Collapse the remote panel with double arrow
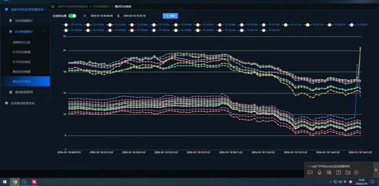This screenshot has width=379, height=186. 376,170
